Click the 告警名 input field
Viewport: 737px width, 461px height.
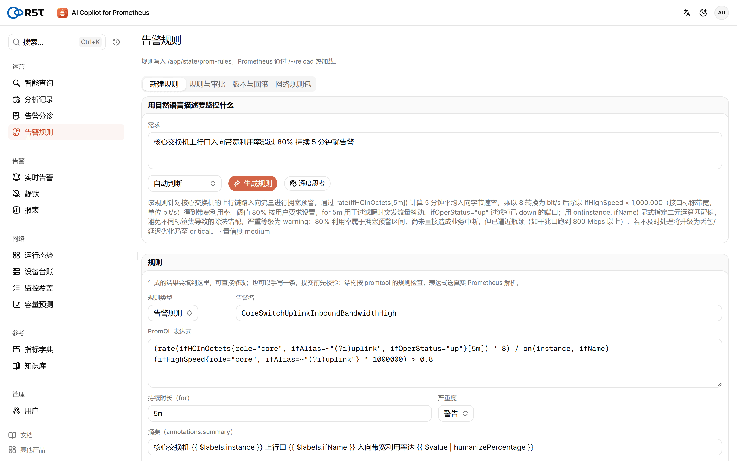click(x=479, y=313)
